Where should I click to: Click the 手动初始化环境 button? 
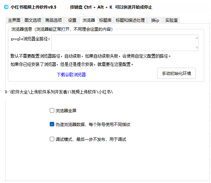176,73
